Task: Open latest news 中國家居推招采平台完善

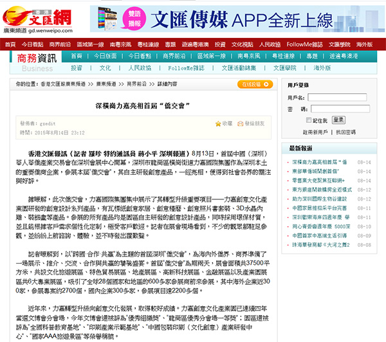Action: pyautogui.click(x=319, y=208)
